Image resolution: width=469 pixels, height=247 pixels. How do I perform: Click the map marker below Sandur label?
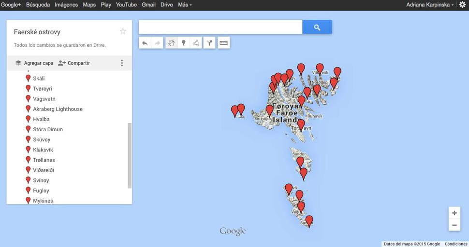pyautogui.click(x=300, y=163)
